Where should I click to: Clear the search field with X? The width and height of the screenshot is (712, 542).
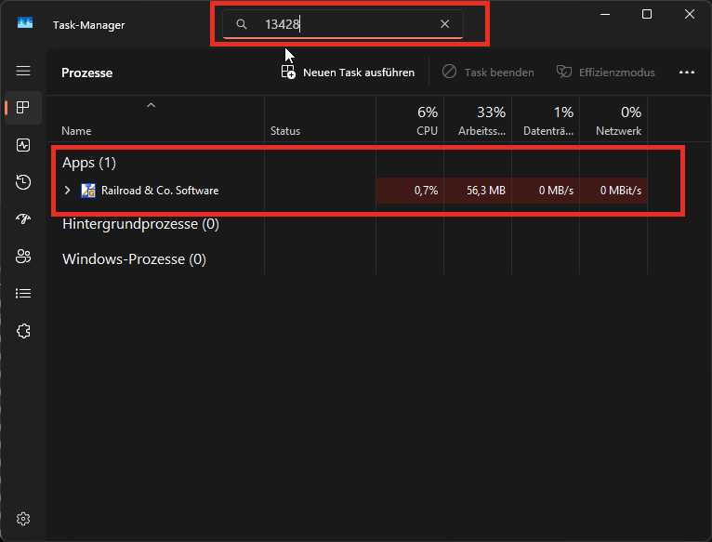444,24
